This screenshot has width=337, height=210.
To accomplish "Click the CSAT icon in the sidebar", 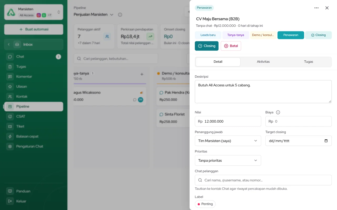I will point(10,117).
